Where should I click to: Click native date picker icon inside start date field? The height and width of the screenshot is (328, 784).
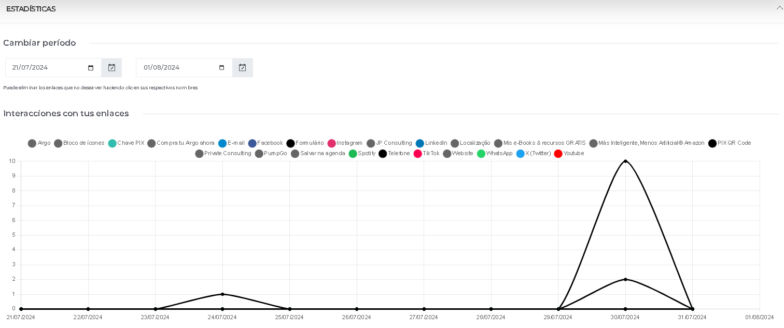click(x=91, y=68)
